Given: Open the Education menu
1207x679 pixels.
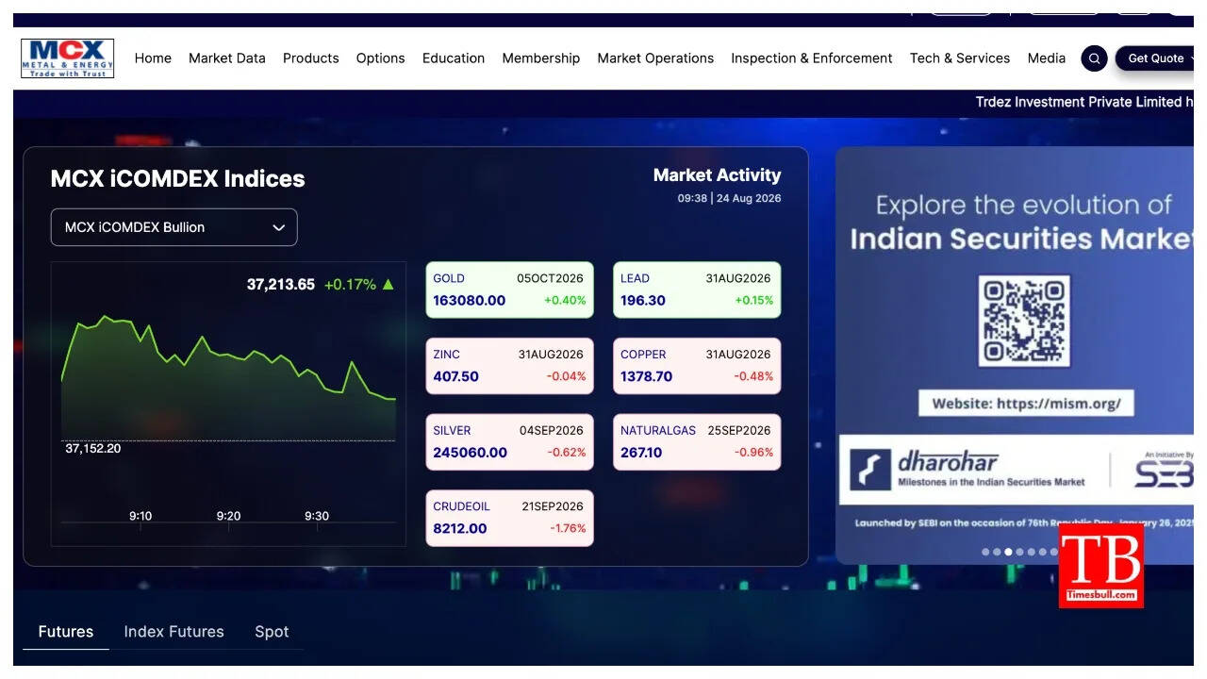Looking at the screenshot, I should (x=454, y=58).
